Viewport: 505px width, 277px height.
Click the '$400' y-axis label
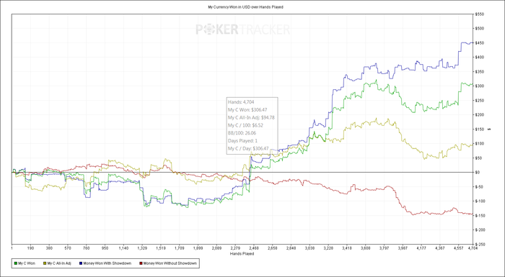[x=479, y=58]
